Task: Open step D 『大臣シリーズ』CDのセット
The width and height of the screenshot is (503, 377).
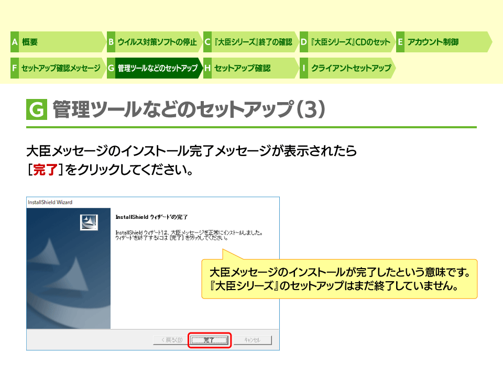Action: 347,42
